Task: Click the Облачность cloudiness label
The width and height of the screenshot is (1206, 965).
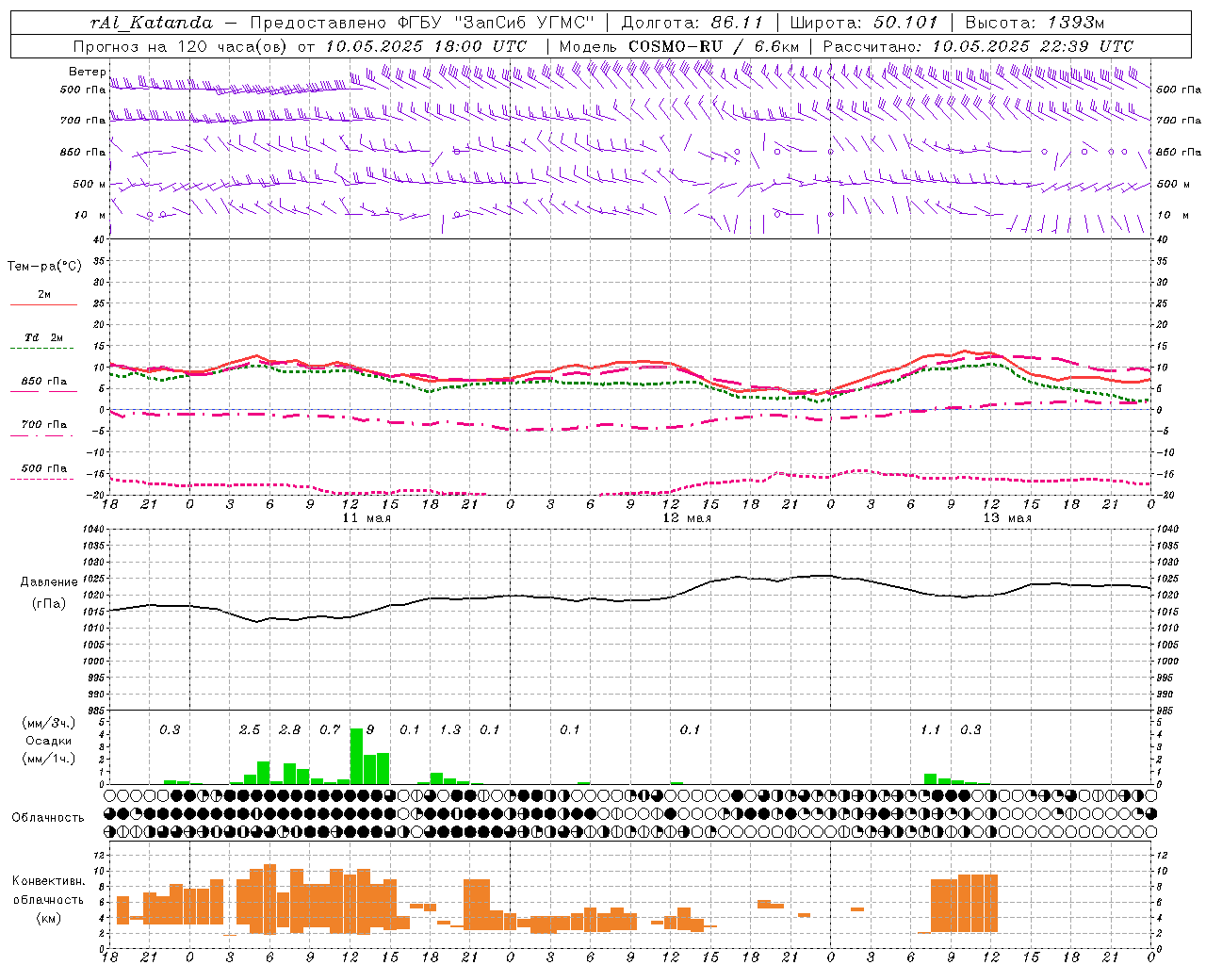Action: pos(48,818)
